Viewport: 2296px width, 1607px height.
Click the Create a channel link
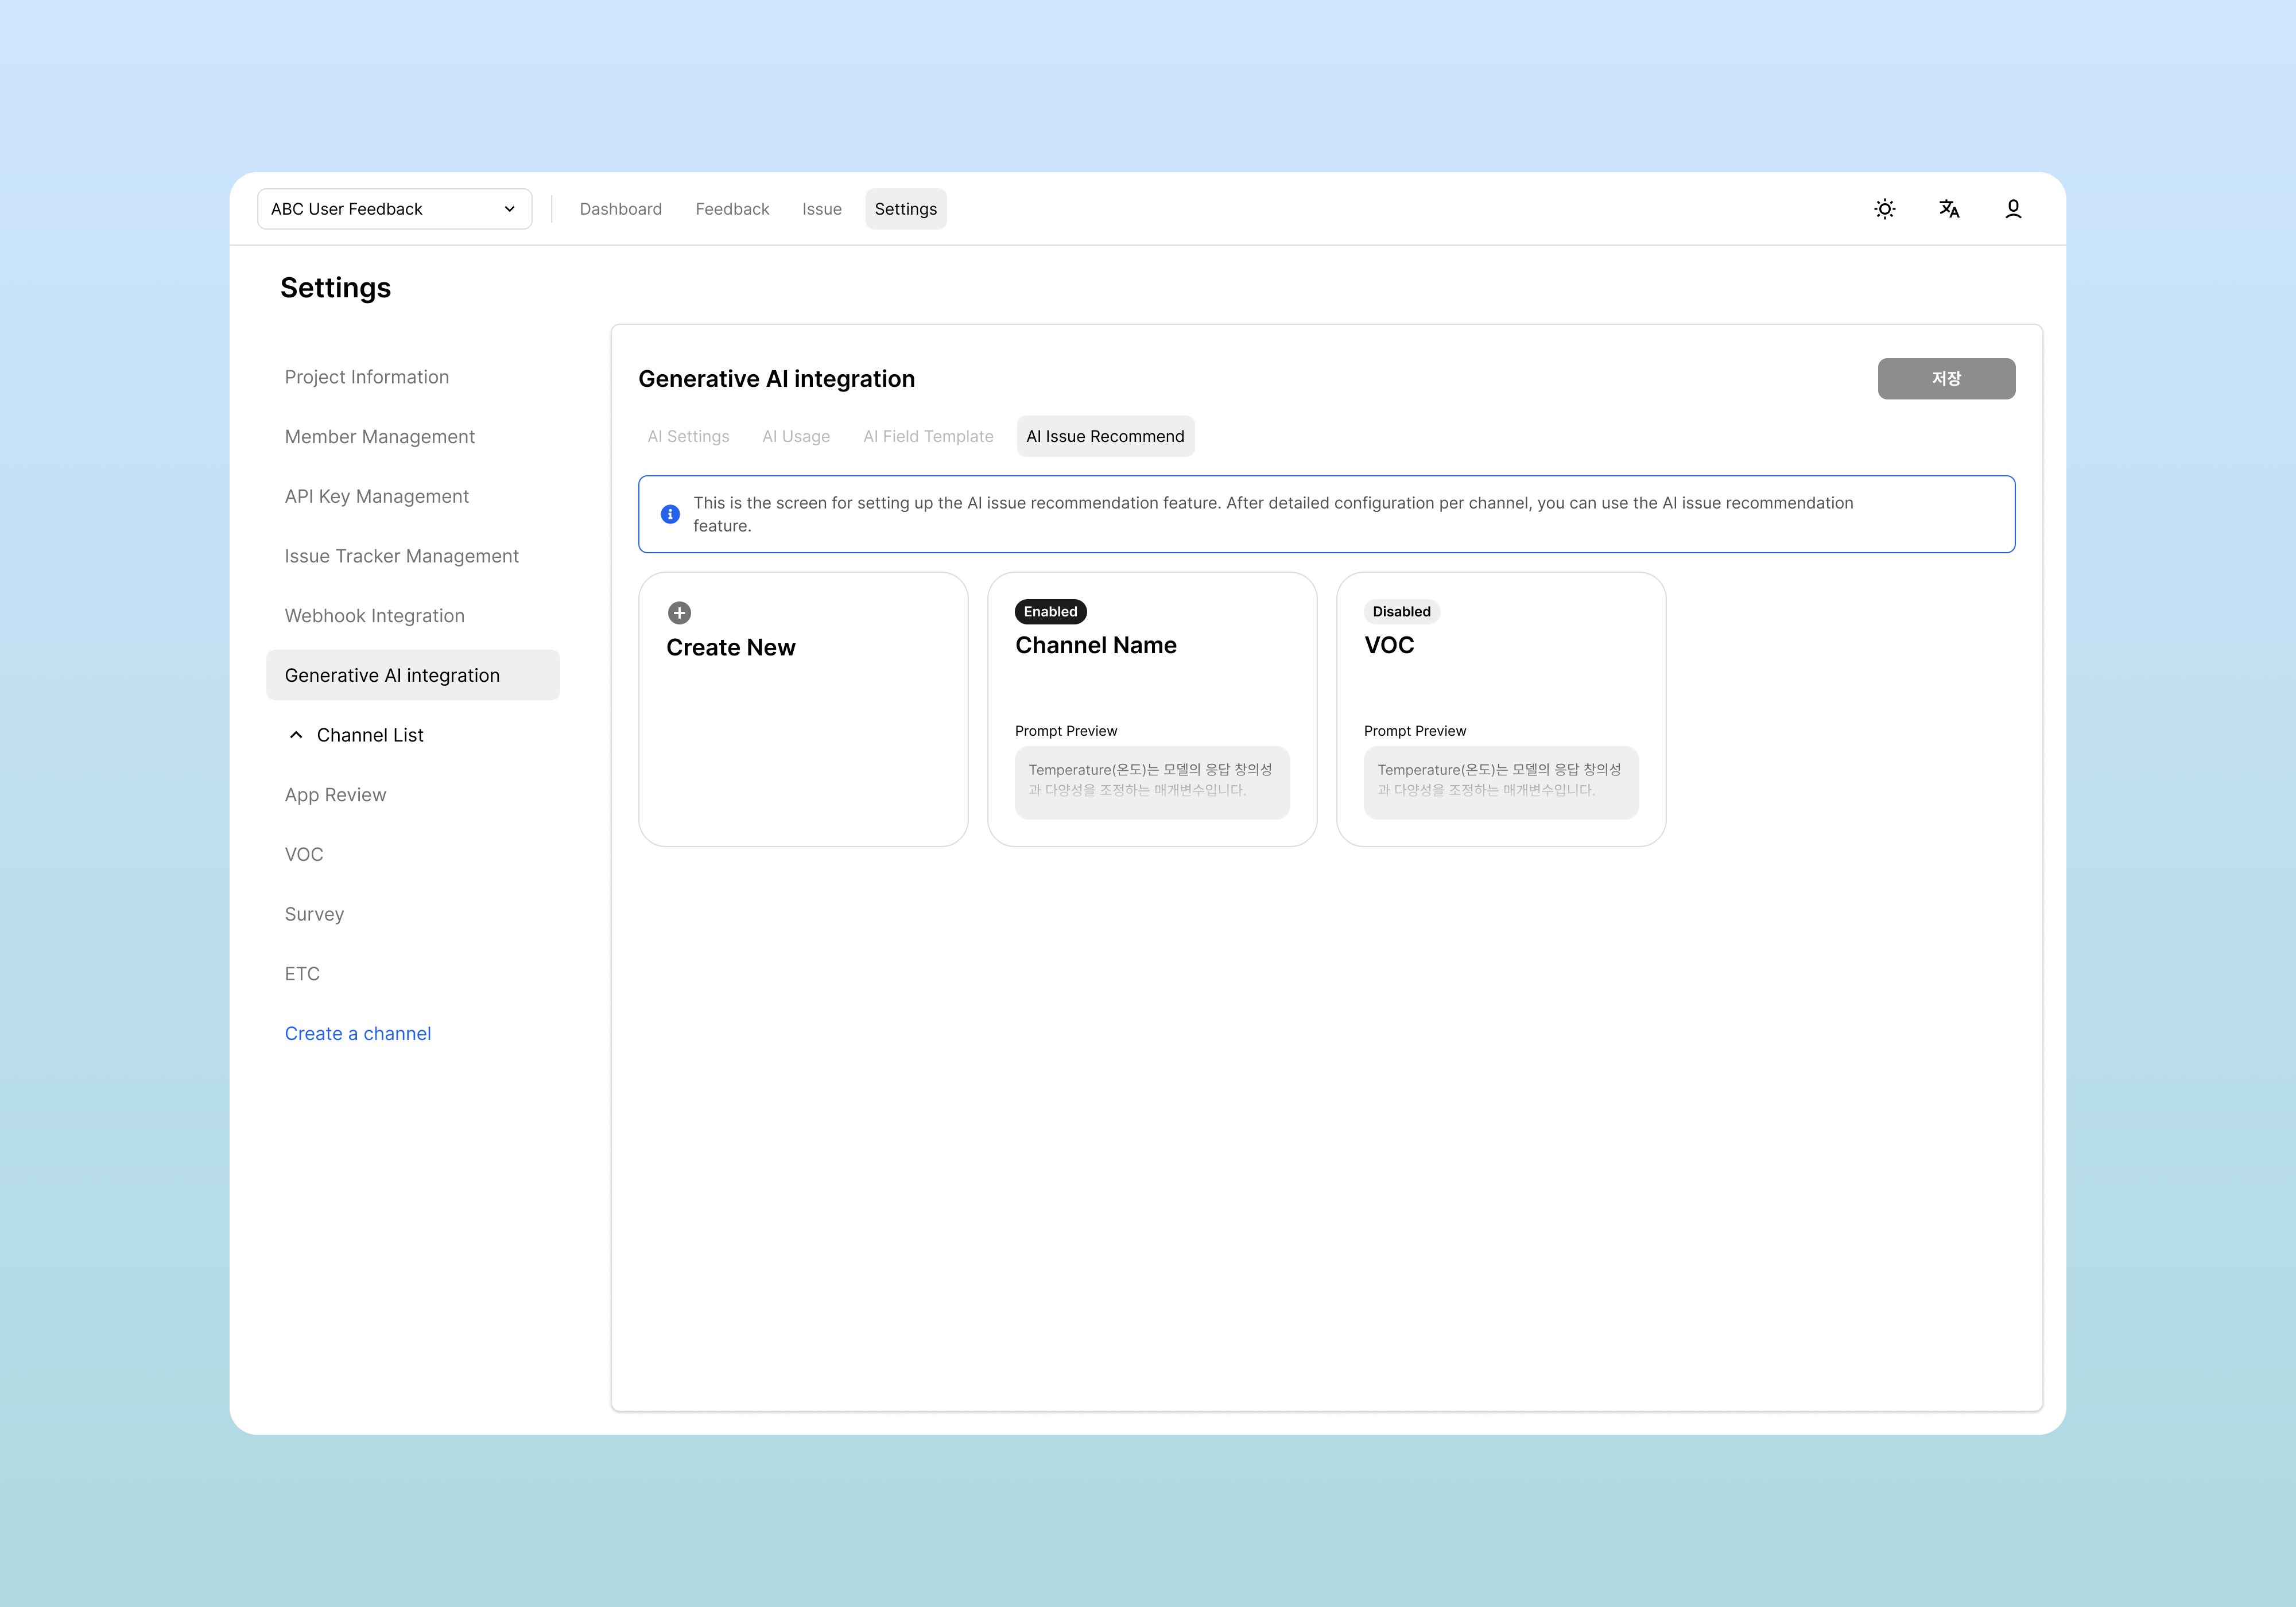coord(357,1034)
